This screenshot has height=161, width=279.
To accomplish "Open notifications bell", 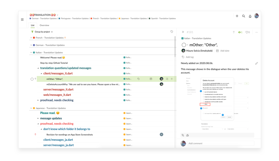I will (x=250, y=16).
